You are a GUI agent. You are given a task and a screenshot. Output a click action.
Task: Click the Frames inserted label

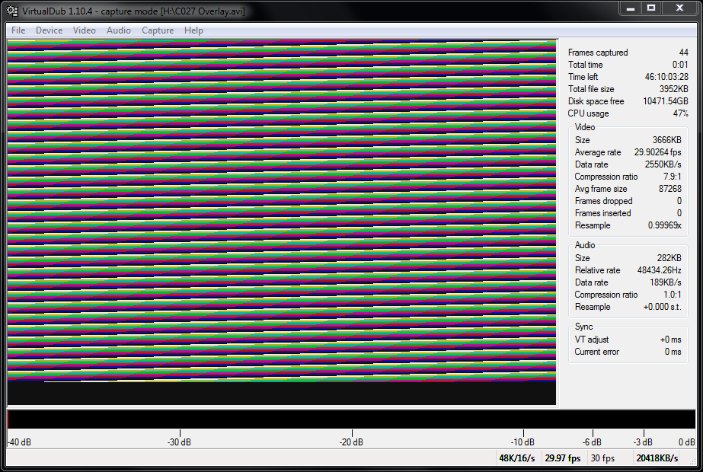602,213
